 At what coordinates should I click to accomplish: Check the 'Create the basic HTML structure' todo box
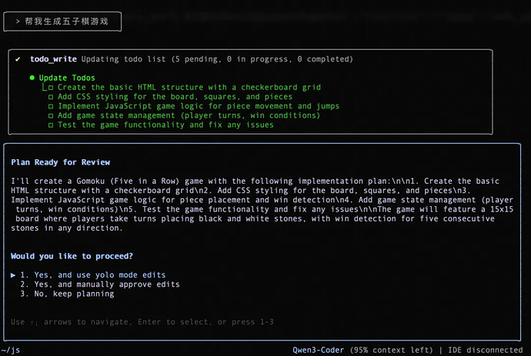[x=51, y=88]
